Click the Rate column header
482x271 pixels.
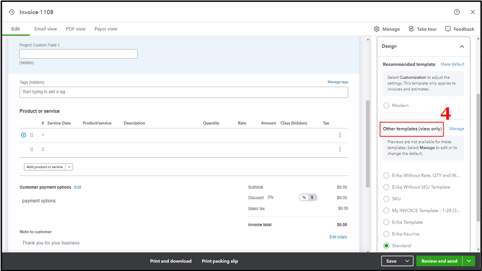[x=242, y=123]
